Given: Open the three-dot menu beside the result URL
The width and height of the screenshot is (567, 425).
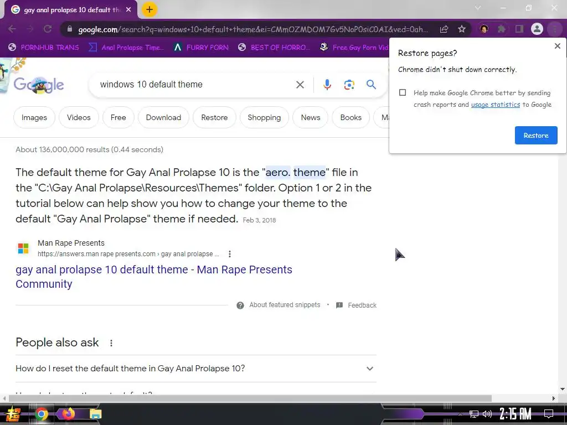Looking at the screenshot, I should pyautogui.click(x=230, y=254).
